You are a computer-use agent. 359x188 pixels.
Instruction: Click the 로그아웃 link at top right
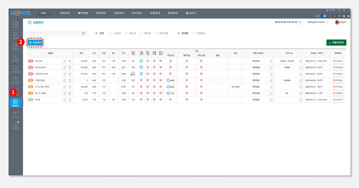click(x=331, y=10)
